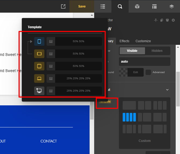Image resolution: width=180 pixels, height=154 pixels.
Task: Switch to the Effects tab
Action: coord(124,41)
